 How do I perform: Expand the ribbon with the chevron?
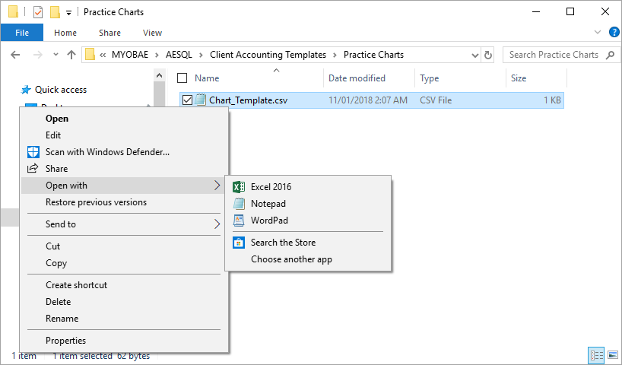(596, 33)
